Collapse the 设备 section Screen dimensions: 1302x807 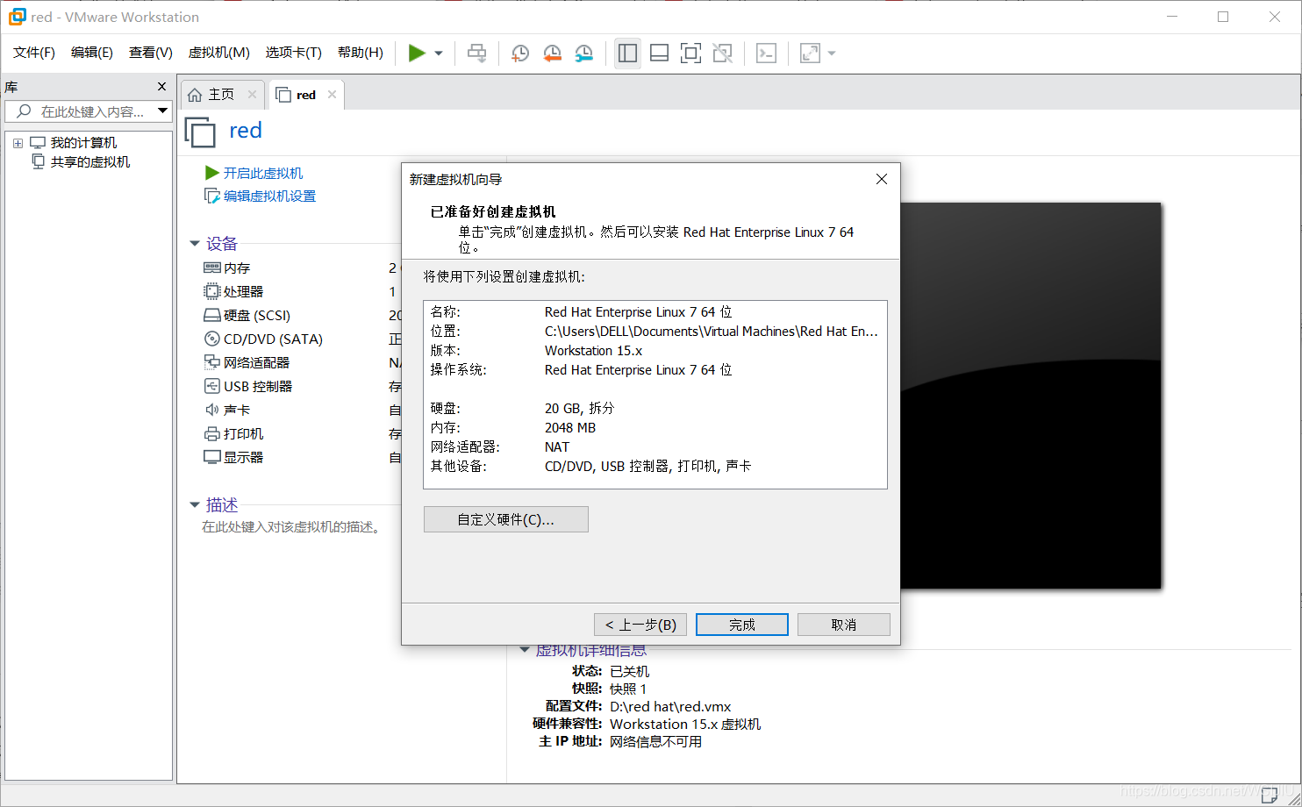pyautogui.click(x=195, y=244)
